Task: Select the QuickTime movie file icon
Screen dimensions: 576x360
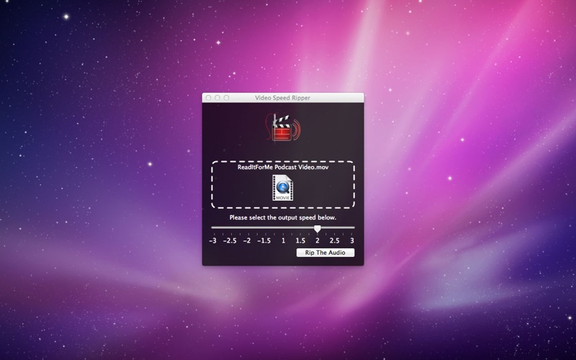Action: tap(282, 187)
